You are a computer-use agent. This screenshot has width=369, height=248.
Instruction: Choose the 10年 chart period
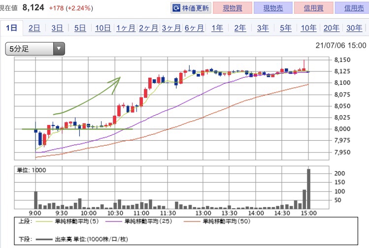(x=308, y=28)
